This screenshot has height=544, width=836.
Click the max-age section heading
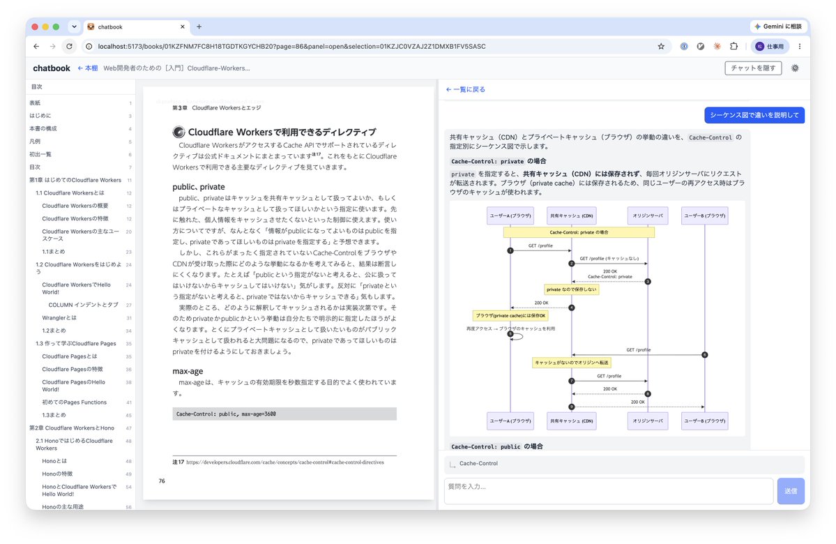coord(188,371)
